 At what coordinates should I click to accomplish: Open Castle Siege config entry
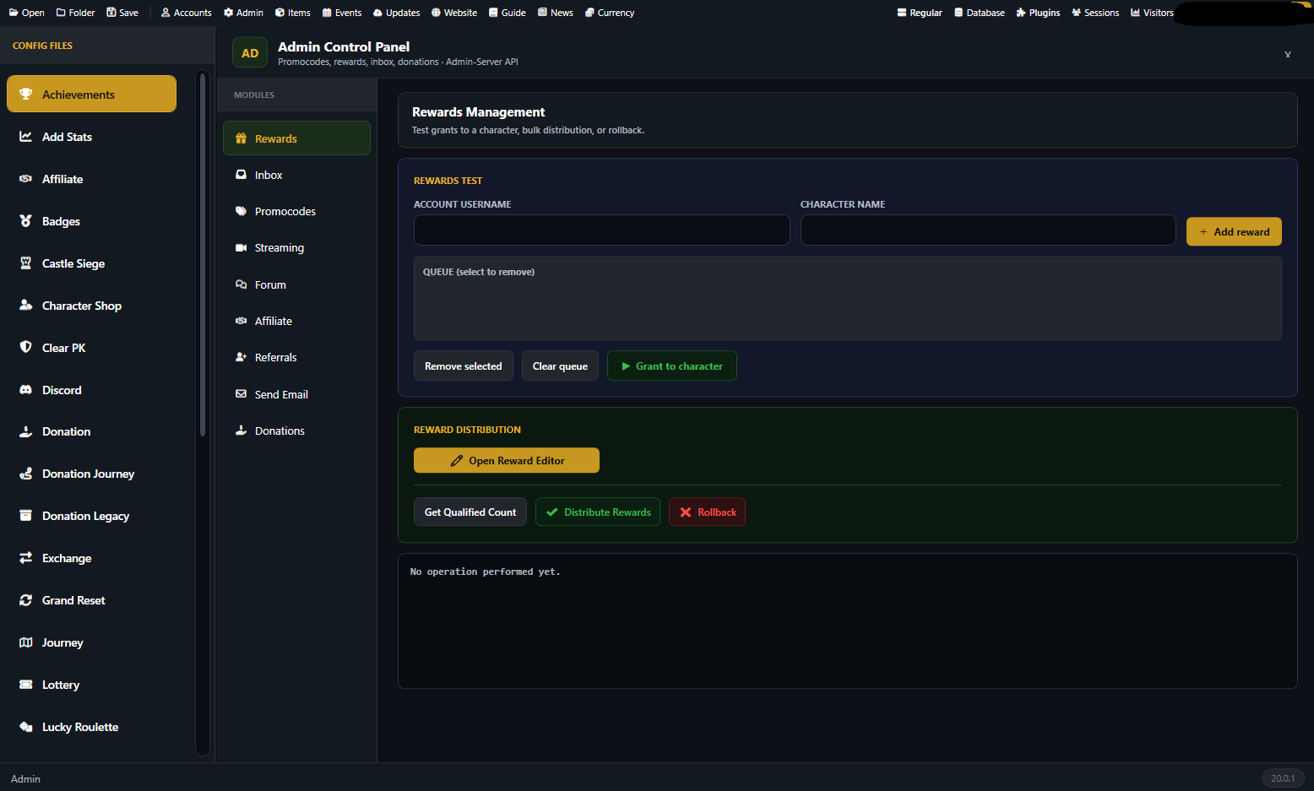(x=91, y=263)
